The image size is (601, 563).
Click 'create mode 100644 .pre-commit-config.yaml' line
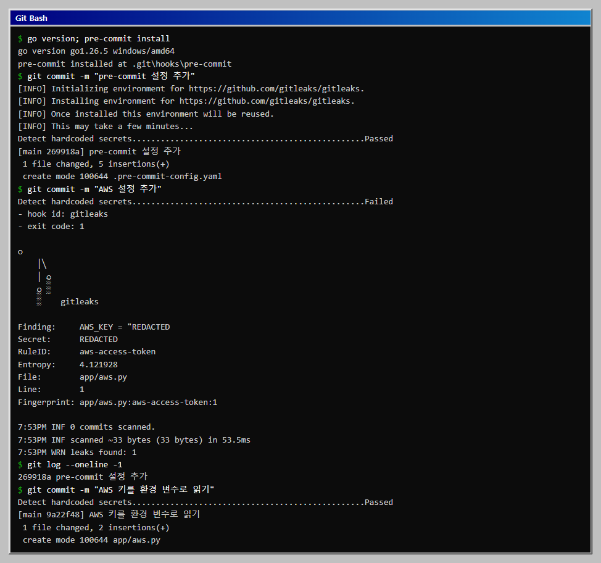pos(122,176)
